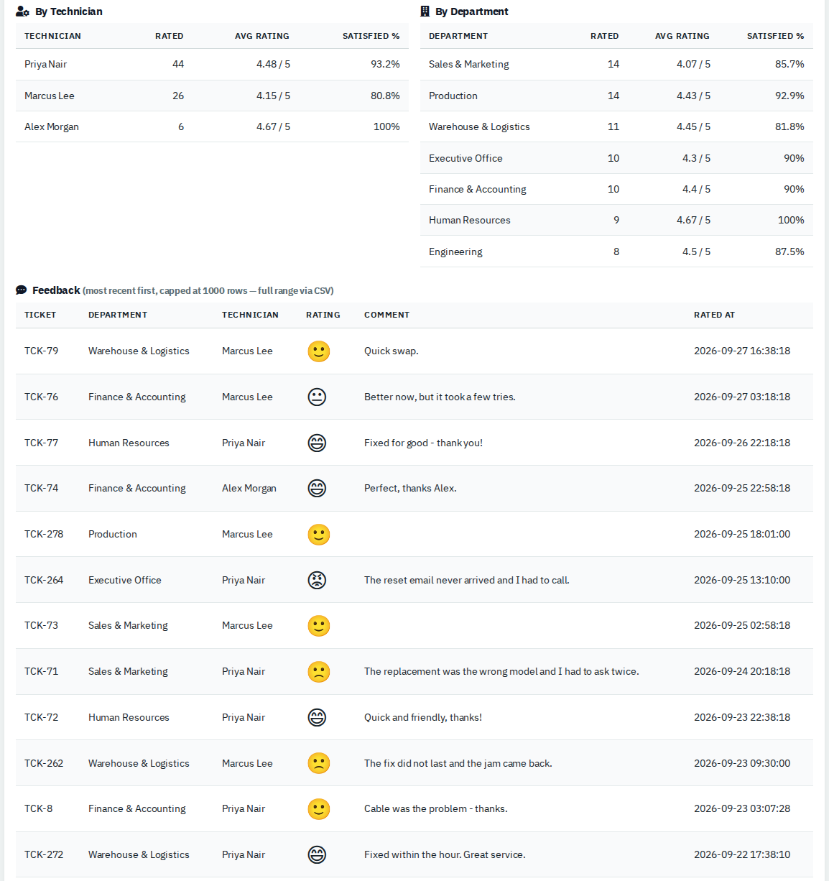
Task: Click the TCK-79 ticket number
Action: pos(42,351)
